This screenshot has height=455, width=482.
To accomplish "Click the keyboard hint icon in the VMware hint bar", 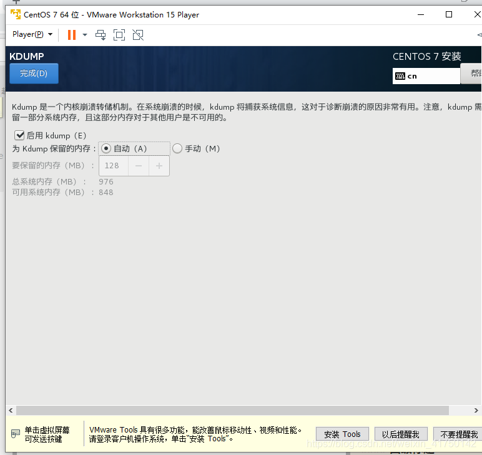I will pos(16,434).
